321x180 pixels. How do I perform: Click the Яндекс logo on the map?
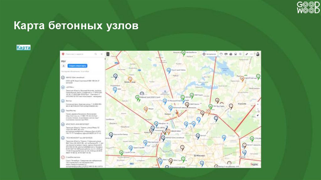point(254,164)
